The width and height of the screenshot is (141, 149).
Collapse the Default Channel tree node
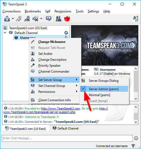[x=5, y=33]
